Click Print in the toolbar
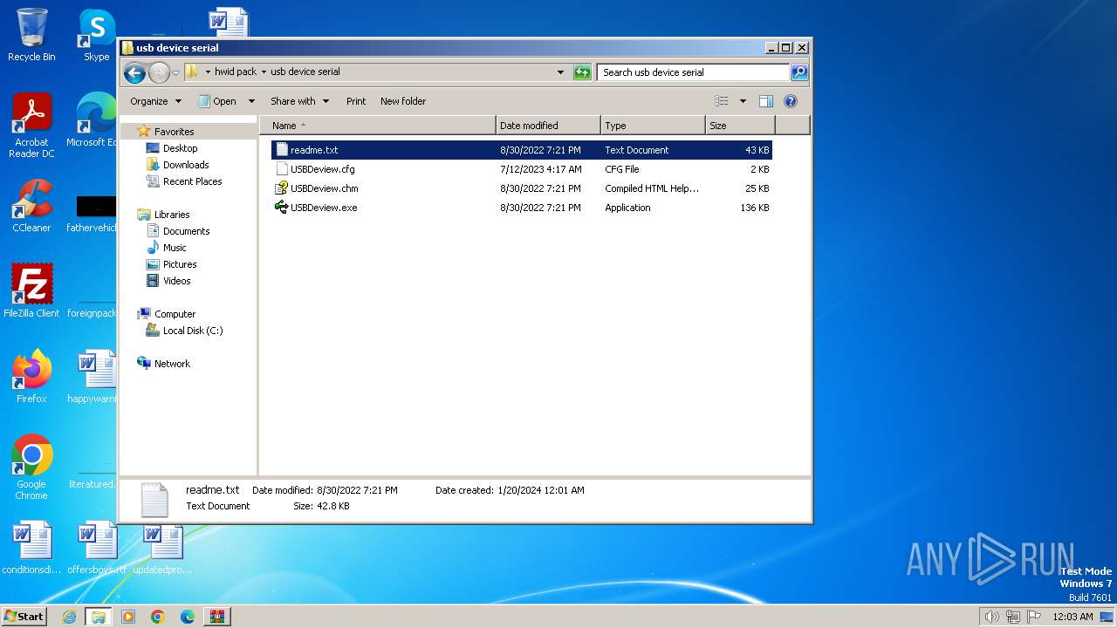Screen dimensions: 1117x628 click(x=356, y=101)
